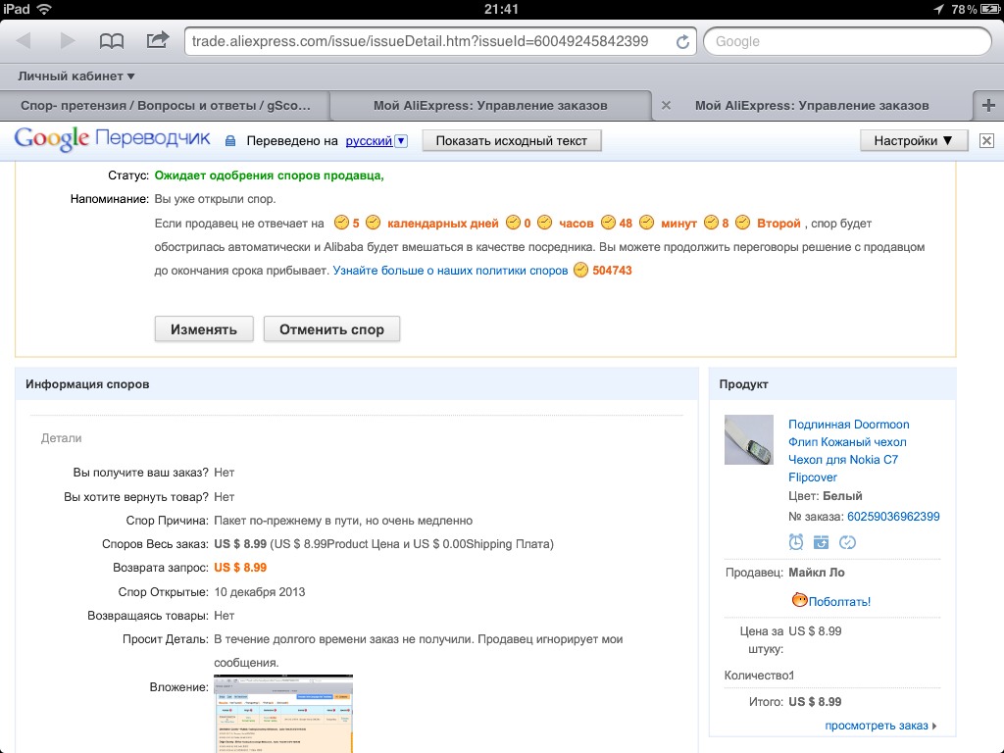Go back with Safari back arrow
Viewport: 1004px width, 753px height.
coord(24,41)
